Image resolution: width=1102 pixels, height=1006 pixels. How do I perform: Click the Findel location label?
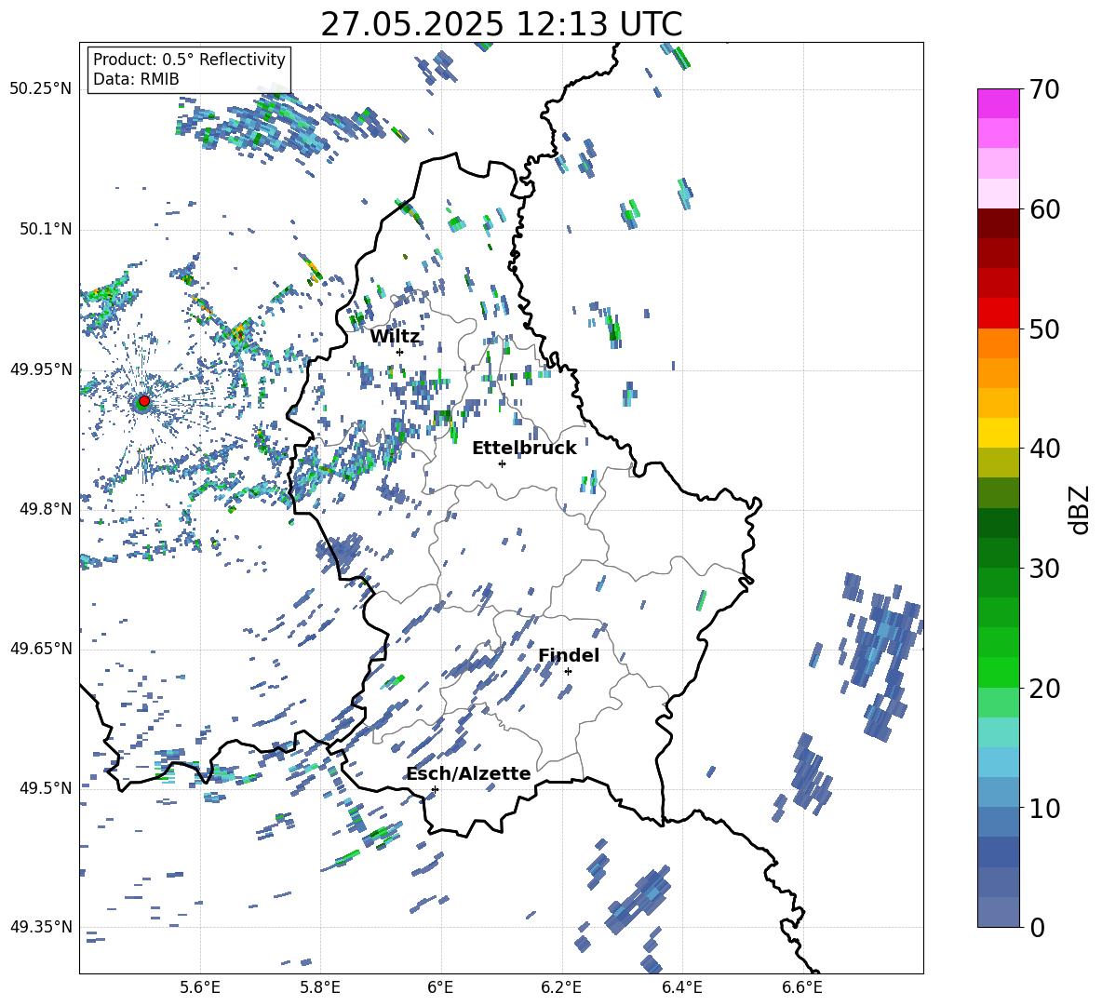pos(569,655)
